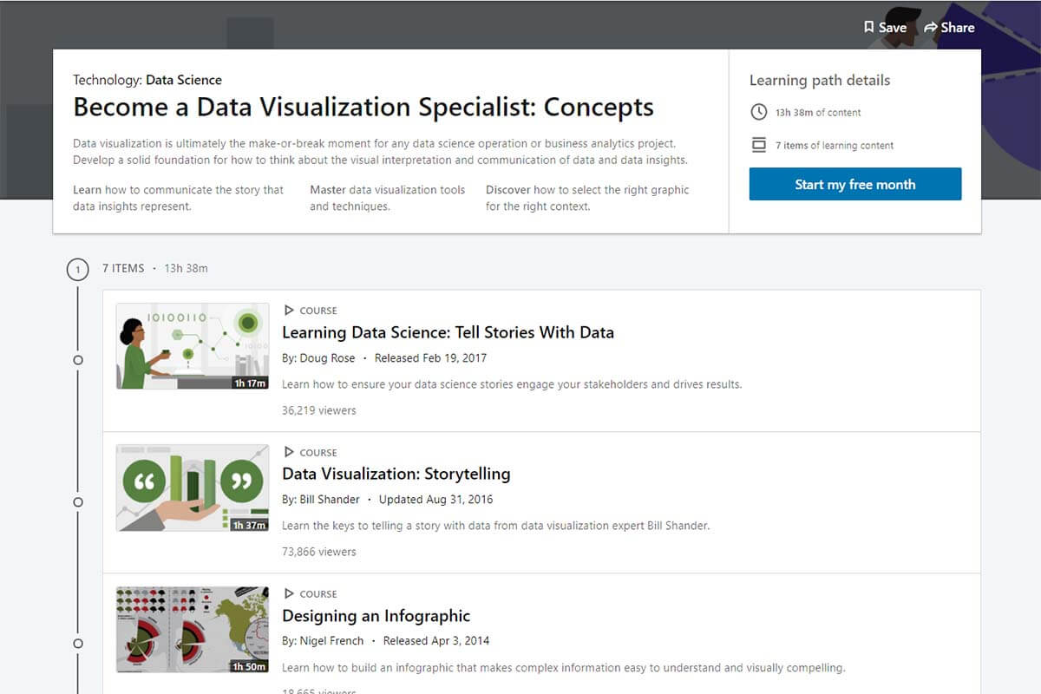Click the timeline dot beside Data Visualization: Storytelling
Viewport: 1041px width, 694px height.
click(78, 501)
